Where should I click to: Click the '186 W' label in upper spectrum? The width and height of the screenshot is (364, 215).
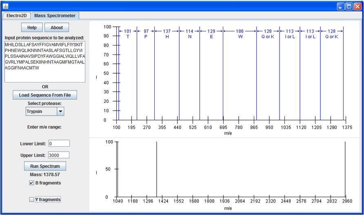[240, 34]
